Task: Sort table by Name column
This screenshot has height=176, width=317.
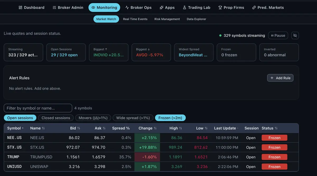Action: click(x=38, y=128)
